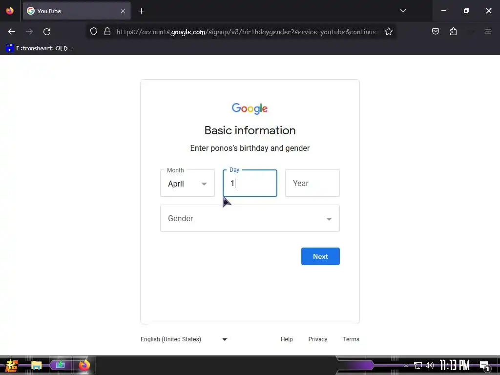Reload the page with the refresh icon
The width and height of the screenshot is (500, 375).
click(47, 32)
